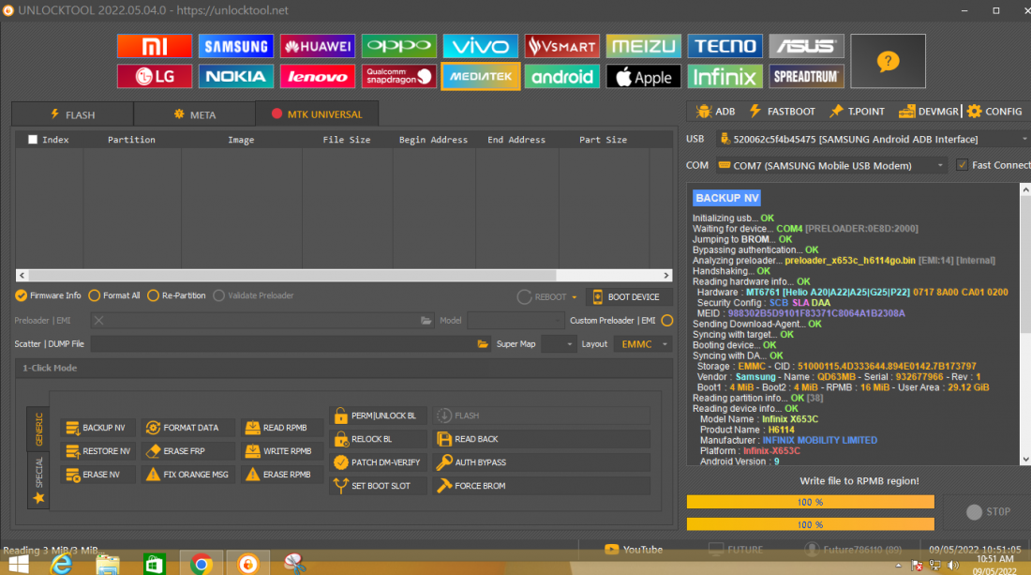This screenshot has width=1031, height=575.
Task: Choose the MediaTek platform logo
Action: click(481, 76)
